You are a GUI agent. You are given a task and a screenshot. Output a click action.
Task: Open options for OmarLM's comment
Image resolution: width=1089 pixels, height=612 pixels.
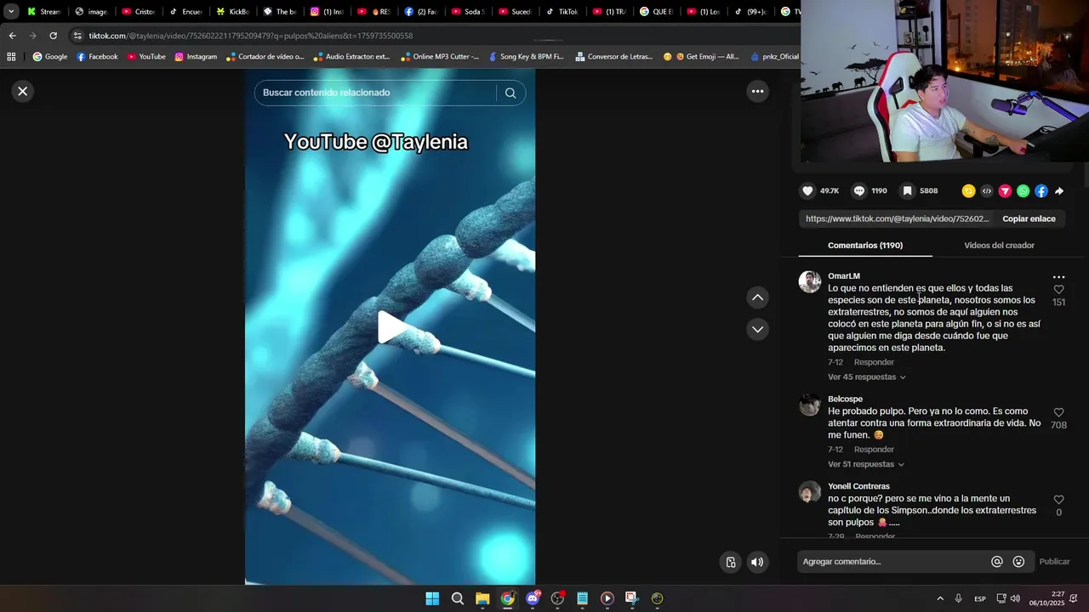pos(1058,277)
